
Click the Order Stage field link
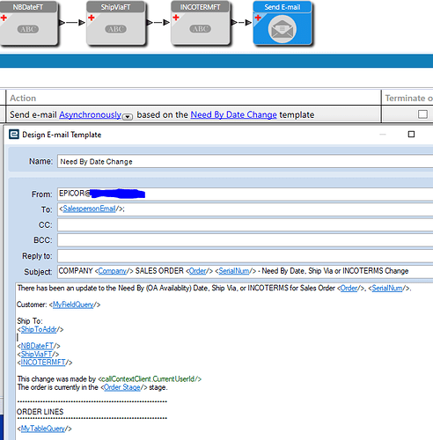[122, 387]
